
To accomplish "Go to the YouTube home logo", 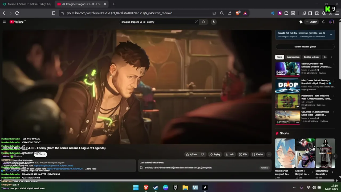I will tap(17, 22).
